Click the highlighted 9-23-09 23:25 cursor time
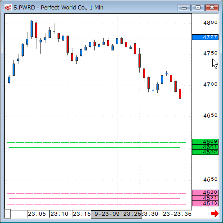Image resolution: width=223 pixels, height=223 pixels. click(x=116, y=214)
